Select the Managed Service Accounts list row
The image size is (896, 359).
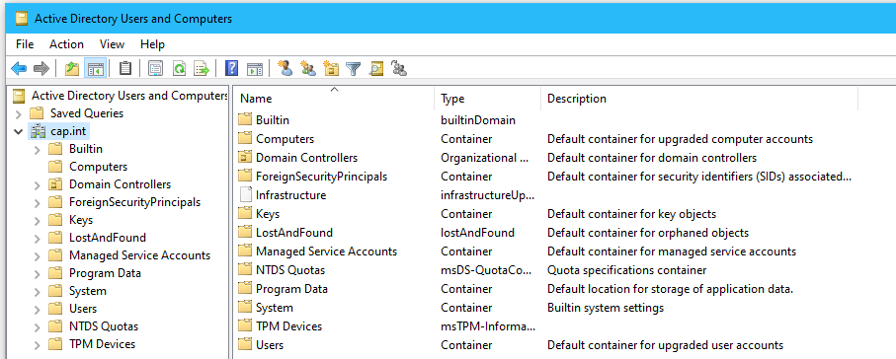coord(545,251)
